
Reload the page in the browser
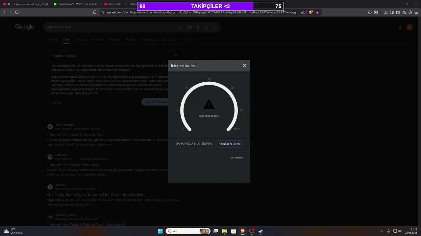[x=17, y=12]
